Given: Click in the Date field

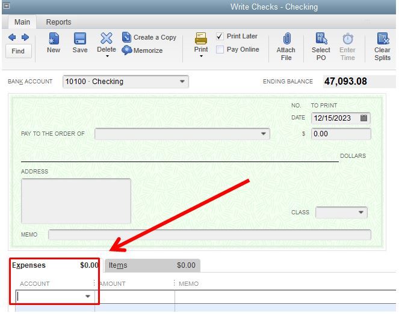Looking at the screenshot, I should 341,118.
